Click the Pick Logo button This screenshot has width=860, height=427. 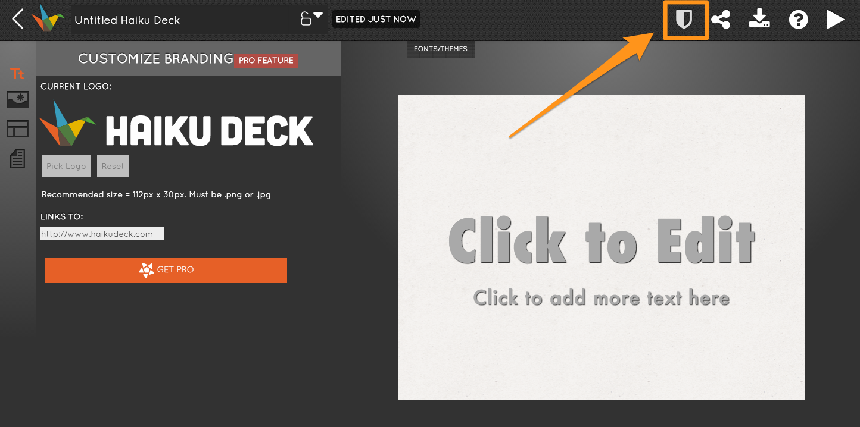pos(66,166)
